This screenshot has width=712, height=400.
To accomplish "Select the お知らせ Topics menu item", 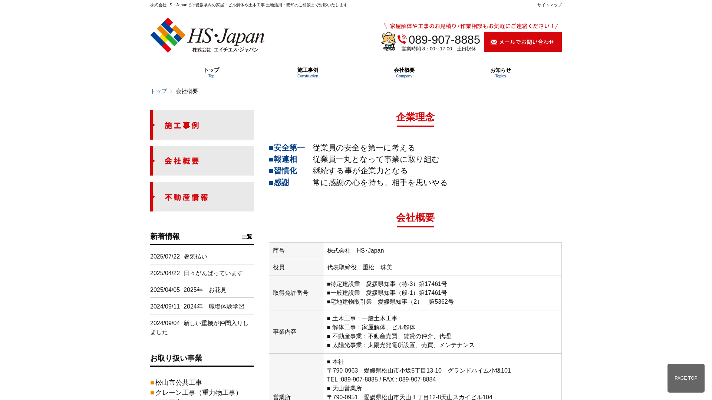I will (500, 72).
